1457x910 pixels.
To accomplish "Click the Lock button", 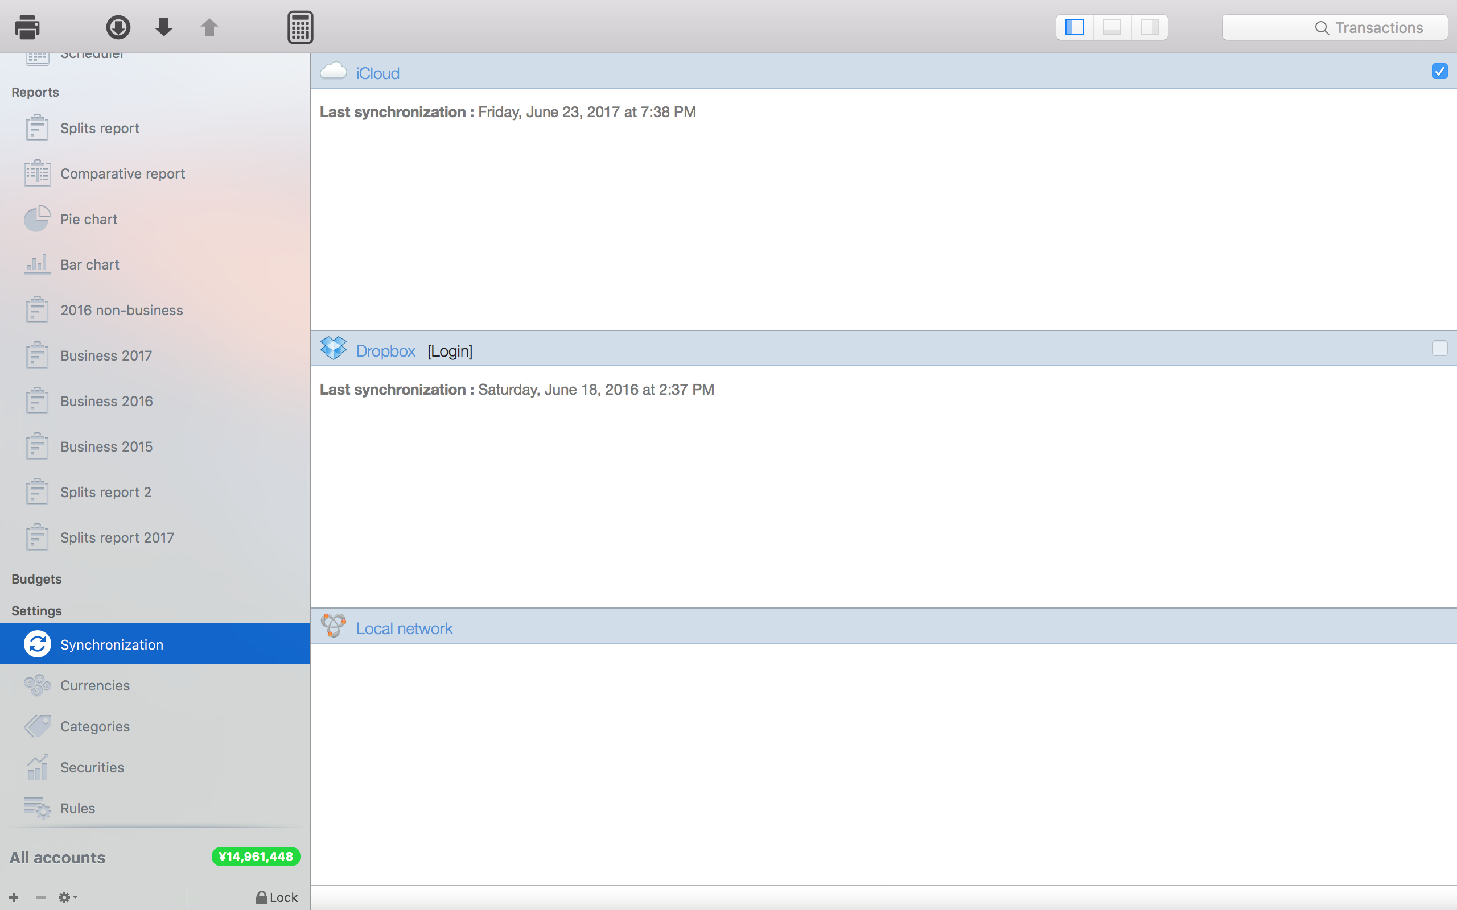I will [x=277, y=897].
